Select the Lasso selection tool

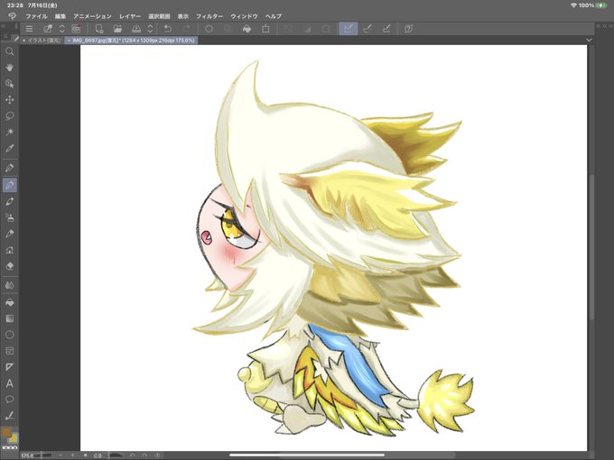click(9, 115)
